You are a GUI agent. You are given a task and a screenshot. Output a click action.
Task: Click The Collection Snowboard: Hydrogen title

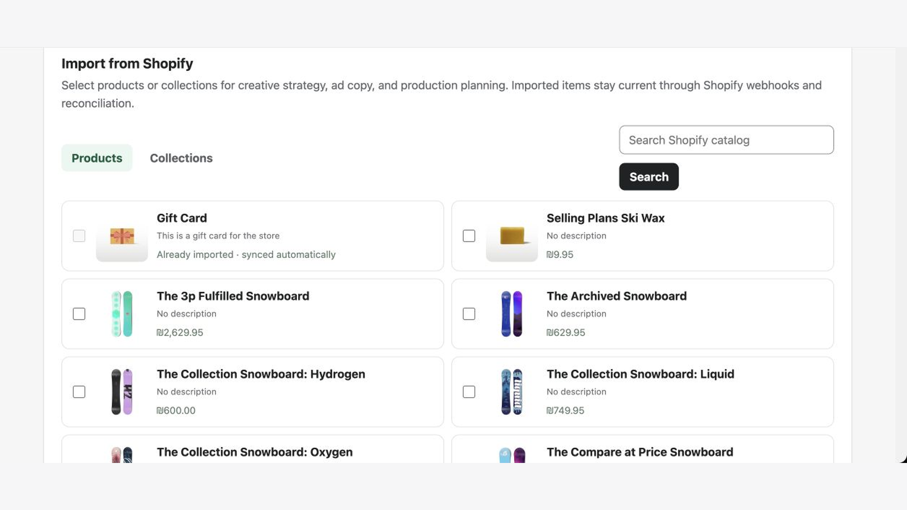(x=261, y=374)
